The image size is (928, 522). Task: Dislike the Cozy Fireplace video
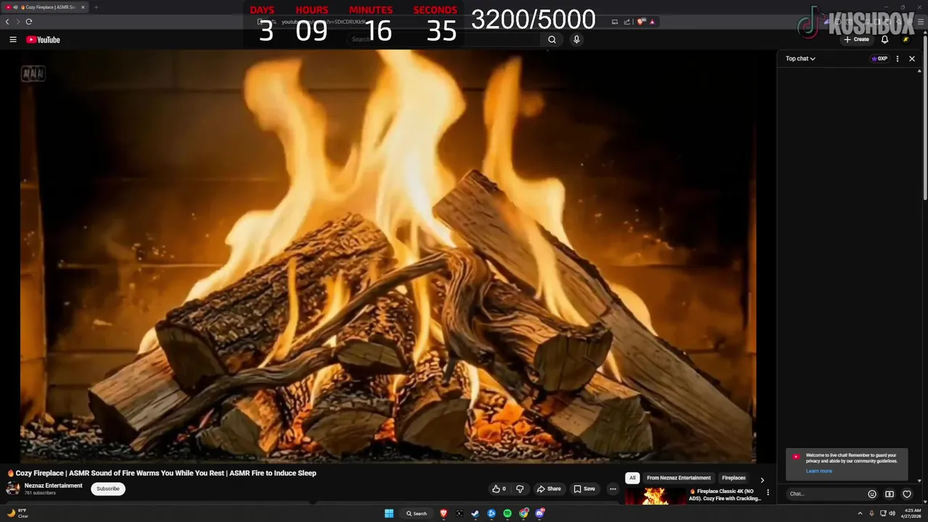(520, 489)
